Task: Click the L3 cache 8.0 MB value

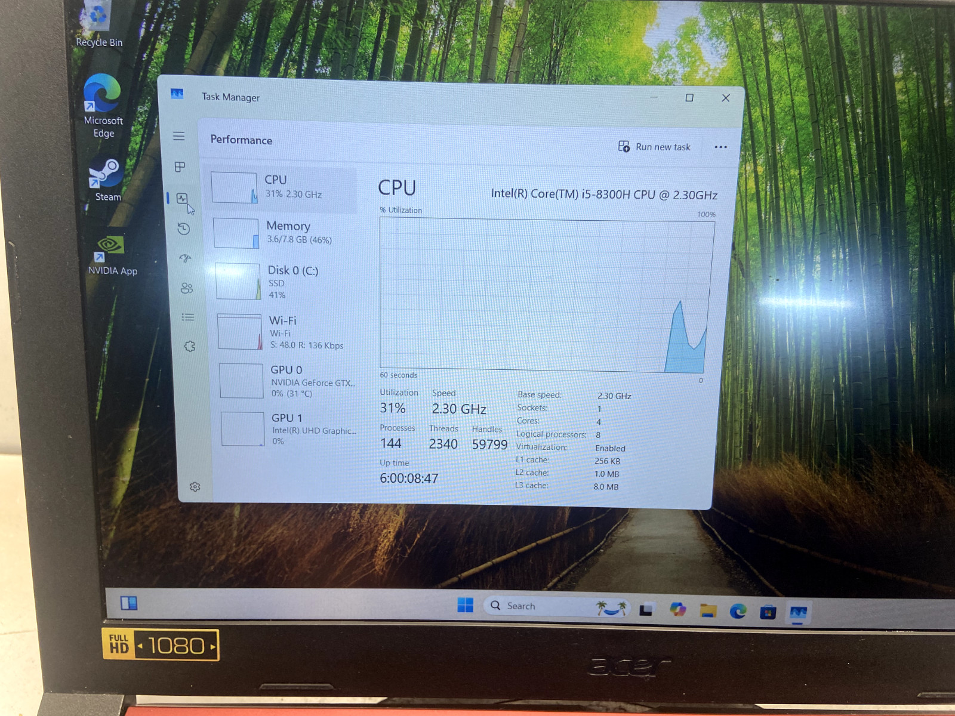Action: pos(606,487)
